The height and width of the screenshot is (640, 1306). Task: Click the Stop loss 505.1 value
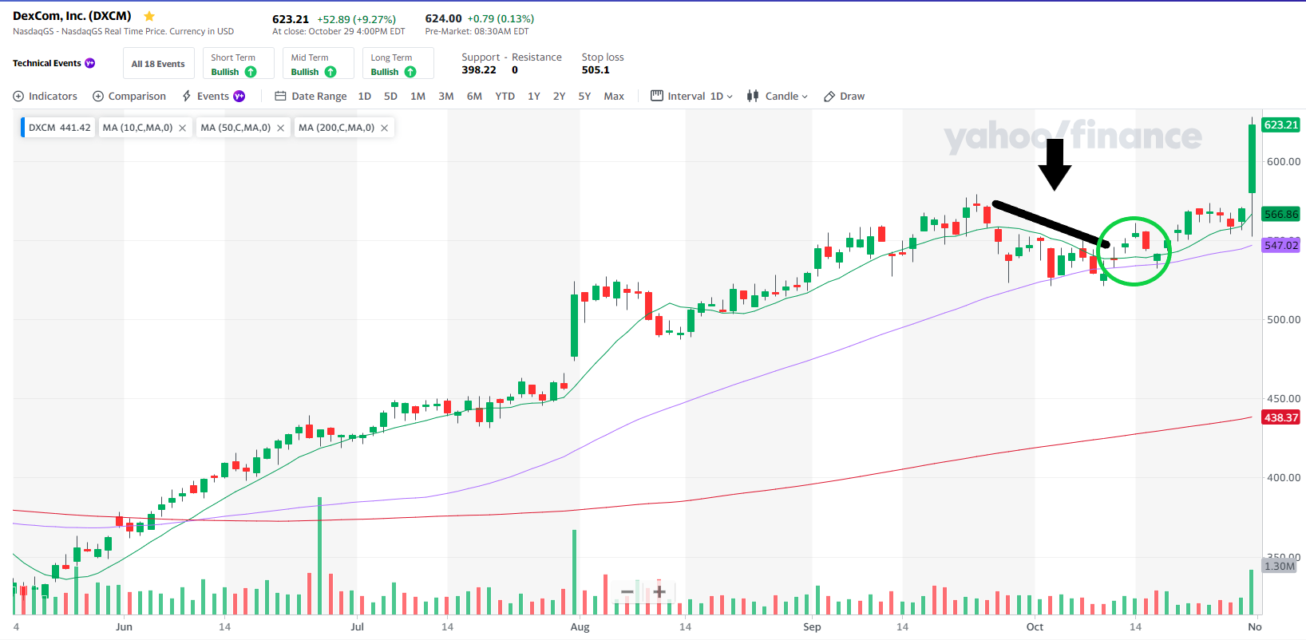point(596,70)
